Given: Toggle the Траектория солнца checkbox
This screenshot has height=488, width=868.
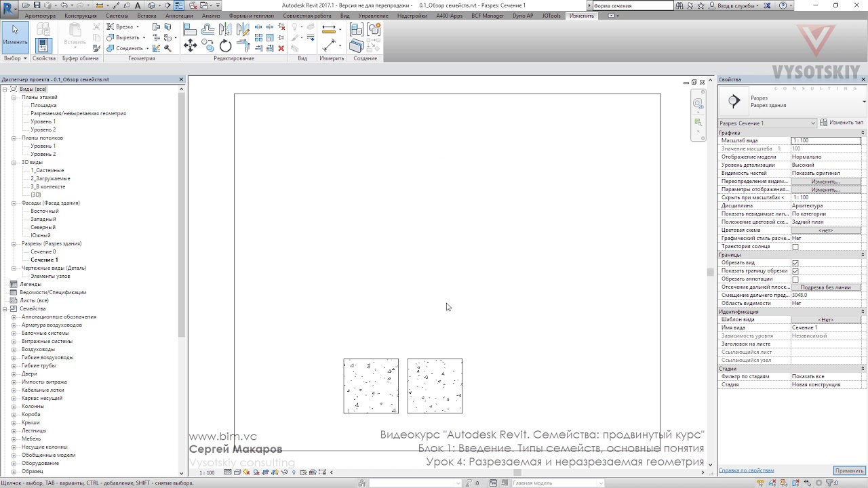Looking at the screenshot, I should coord(795,247).
